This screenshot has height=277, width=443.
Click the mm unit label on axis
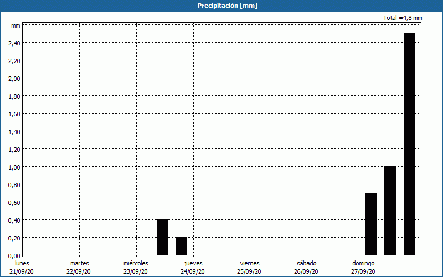[x=16, y=25]
